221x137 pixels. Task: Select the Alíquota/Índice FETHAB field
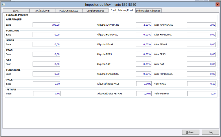tap(144, 93)
